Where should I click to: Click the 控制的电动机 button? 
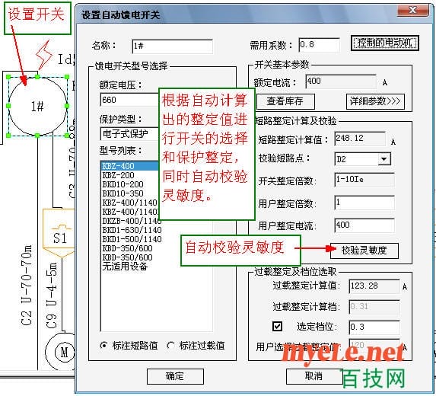point(385,43)
